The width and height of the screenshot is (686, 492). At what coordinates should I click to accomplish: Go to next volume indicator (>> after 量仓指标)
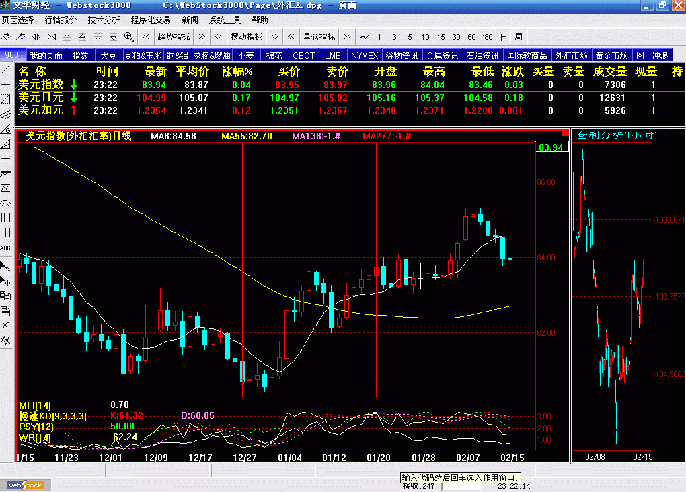click(x=347, y=37)
